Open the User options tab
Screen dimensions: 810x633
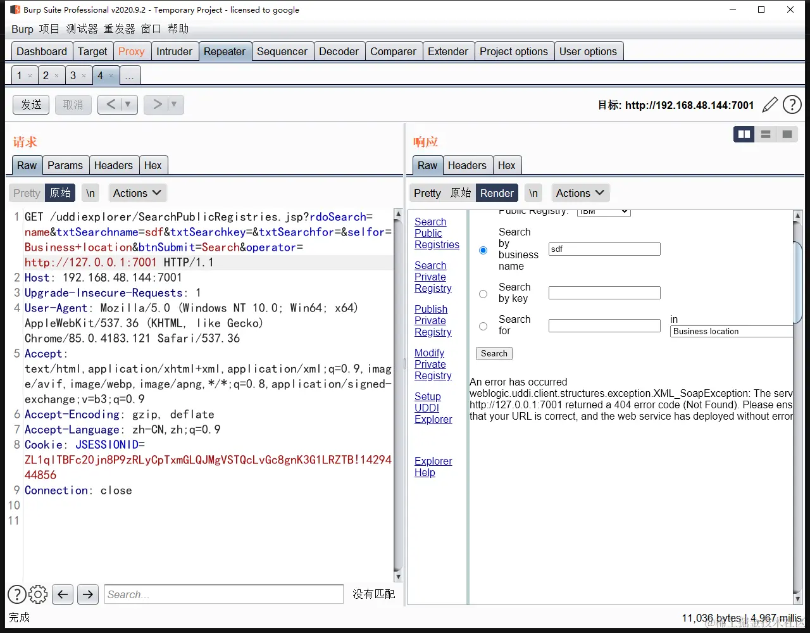click(x=588, y=51)
